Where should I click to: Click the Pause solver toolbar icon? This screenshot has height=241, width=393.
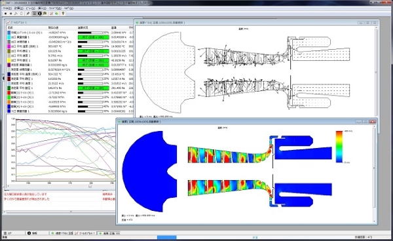pos(10,14)
